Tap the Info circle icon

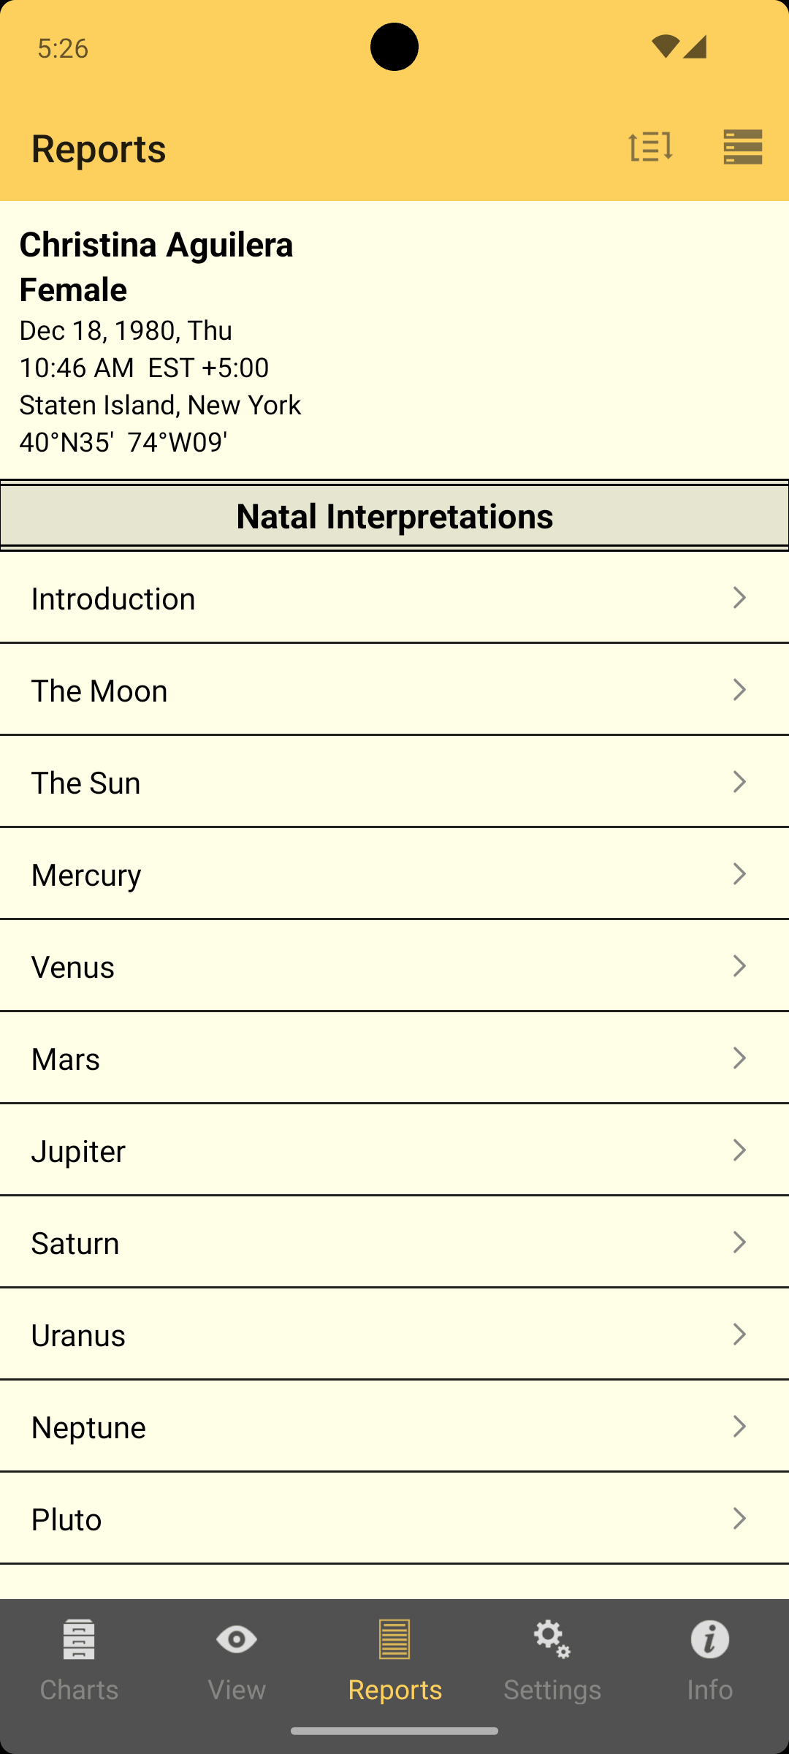coord(710,1639)
